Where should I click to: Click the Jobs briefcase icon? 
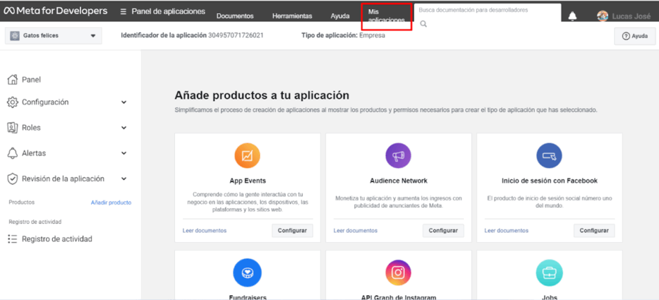pos(549,273)
